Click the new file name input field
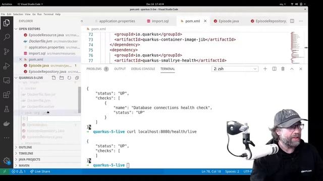The height and width of the screenshot is (181, 323). [53, 119]
